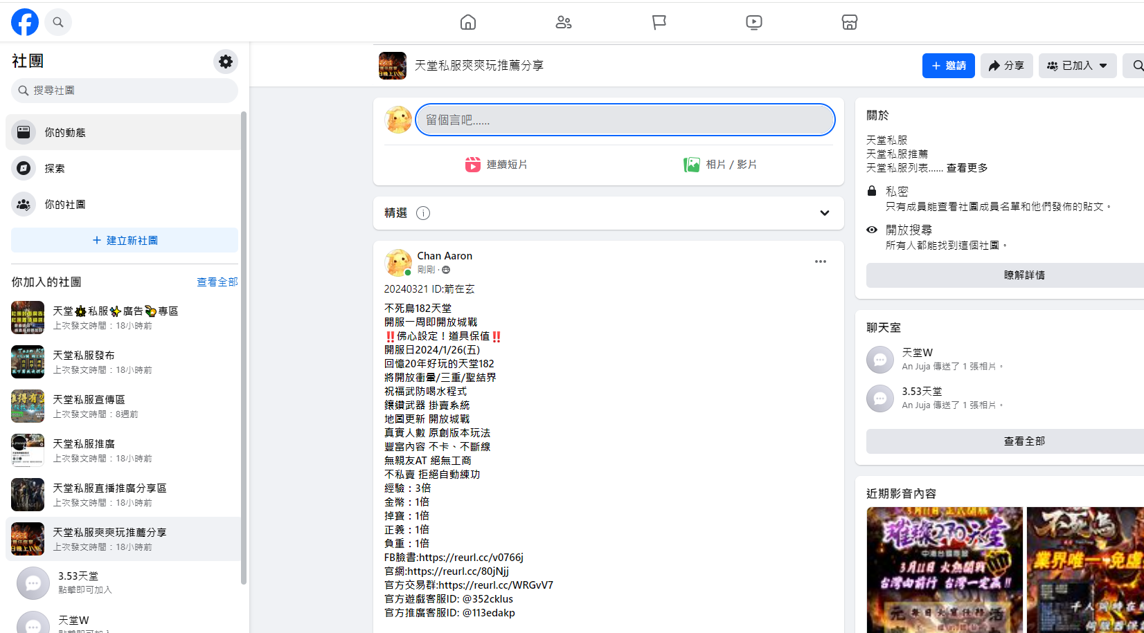The height and width of the screenshot is (633, 1144).
Task: Open post options three-dot menu
Action: pyautogui.click(x=821, y=262)
